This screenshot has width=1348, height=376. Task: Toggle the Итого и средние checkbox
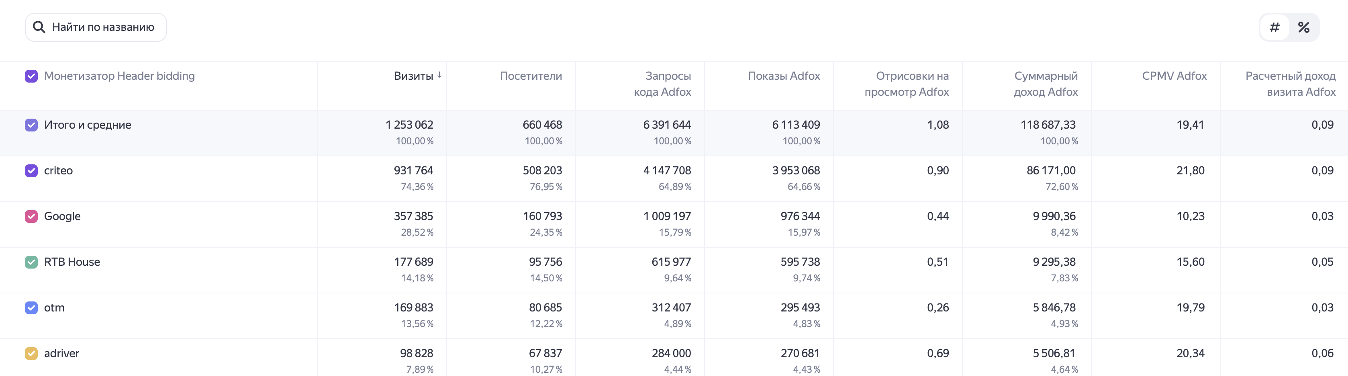point(31,125)
